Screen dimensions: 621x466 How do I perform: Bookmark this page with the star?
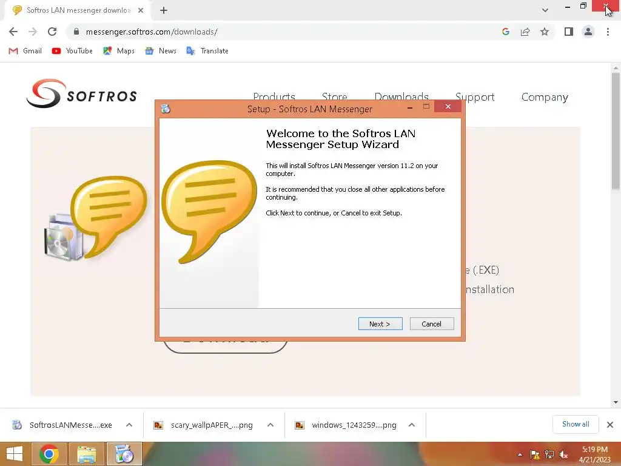pos(545,32)
